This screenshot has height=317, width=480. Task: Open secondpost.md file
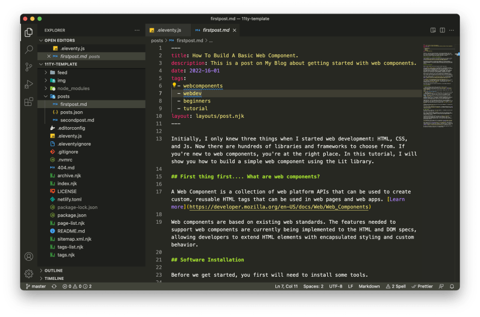click(x=91, y=121)
